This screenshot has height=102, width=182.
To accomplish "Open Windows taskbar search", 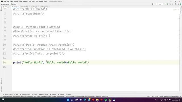I will (x=72, y=100).
